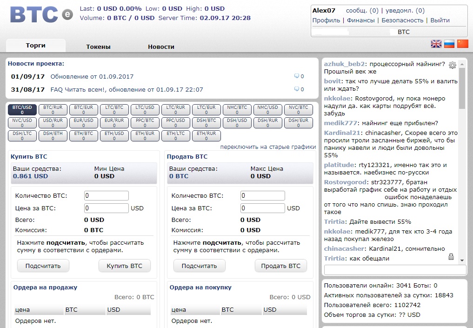Open messages link сообщ. (0)

click(362, 11)
